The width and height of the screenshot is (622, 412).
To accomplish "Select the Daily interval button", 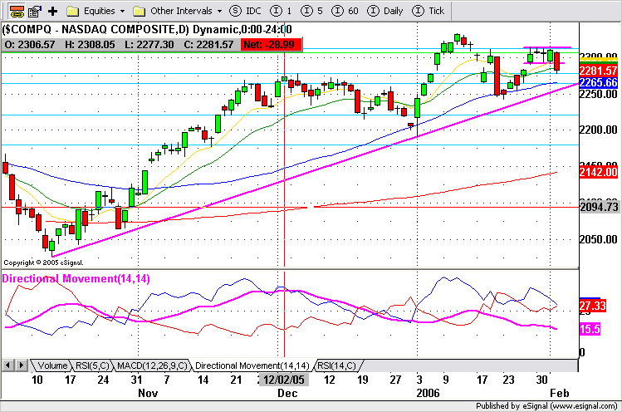I will (x=384, y=11).
